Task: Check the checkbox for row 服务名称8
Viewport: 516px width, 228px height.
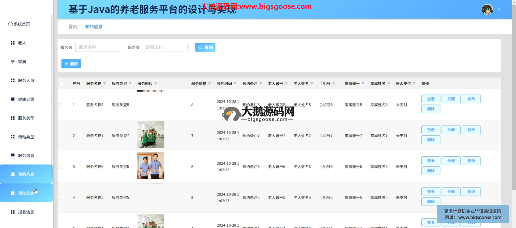Action: tap(61, 105)
